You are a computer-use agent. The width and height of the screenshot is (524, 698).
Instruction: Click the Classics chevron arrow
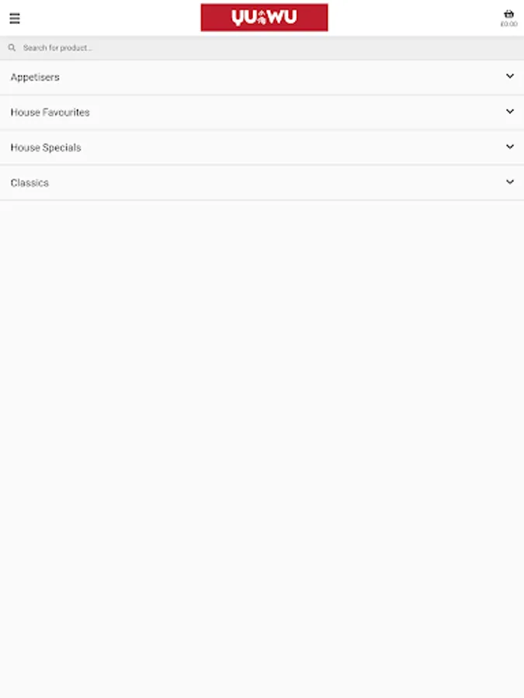pos(510,181)
